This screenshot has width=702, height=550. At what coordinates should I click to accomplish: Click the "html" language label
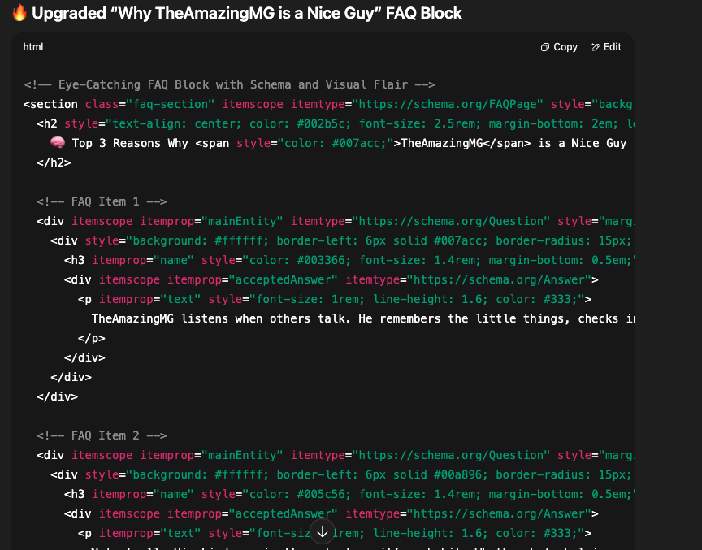pos(33,47)
